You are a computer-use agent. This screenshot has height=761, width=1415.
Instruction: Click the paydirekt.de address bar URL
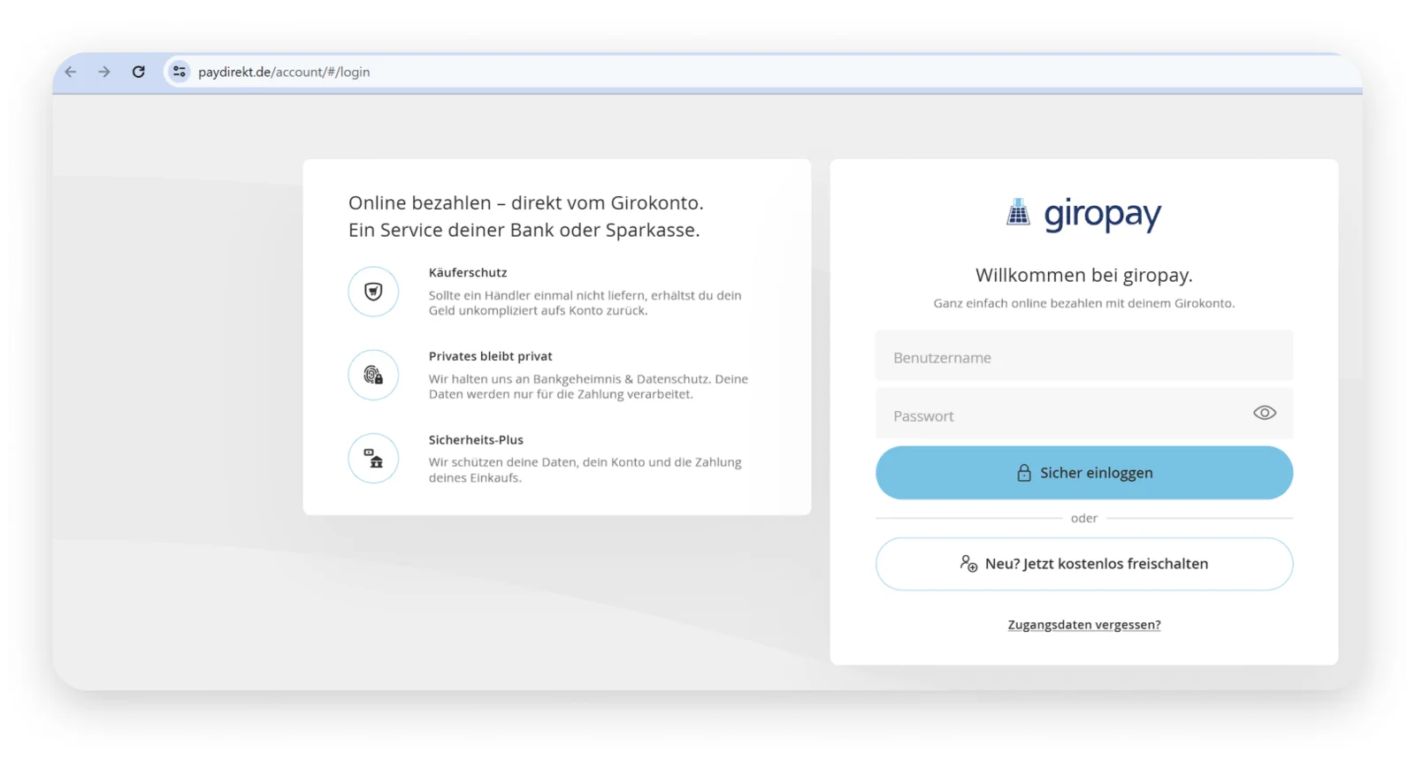tap(284, 72)
